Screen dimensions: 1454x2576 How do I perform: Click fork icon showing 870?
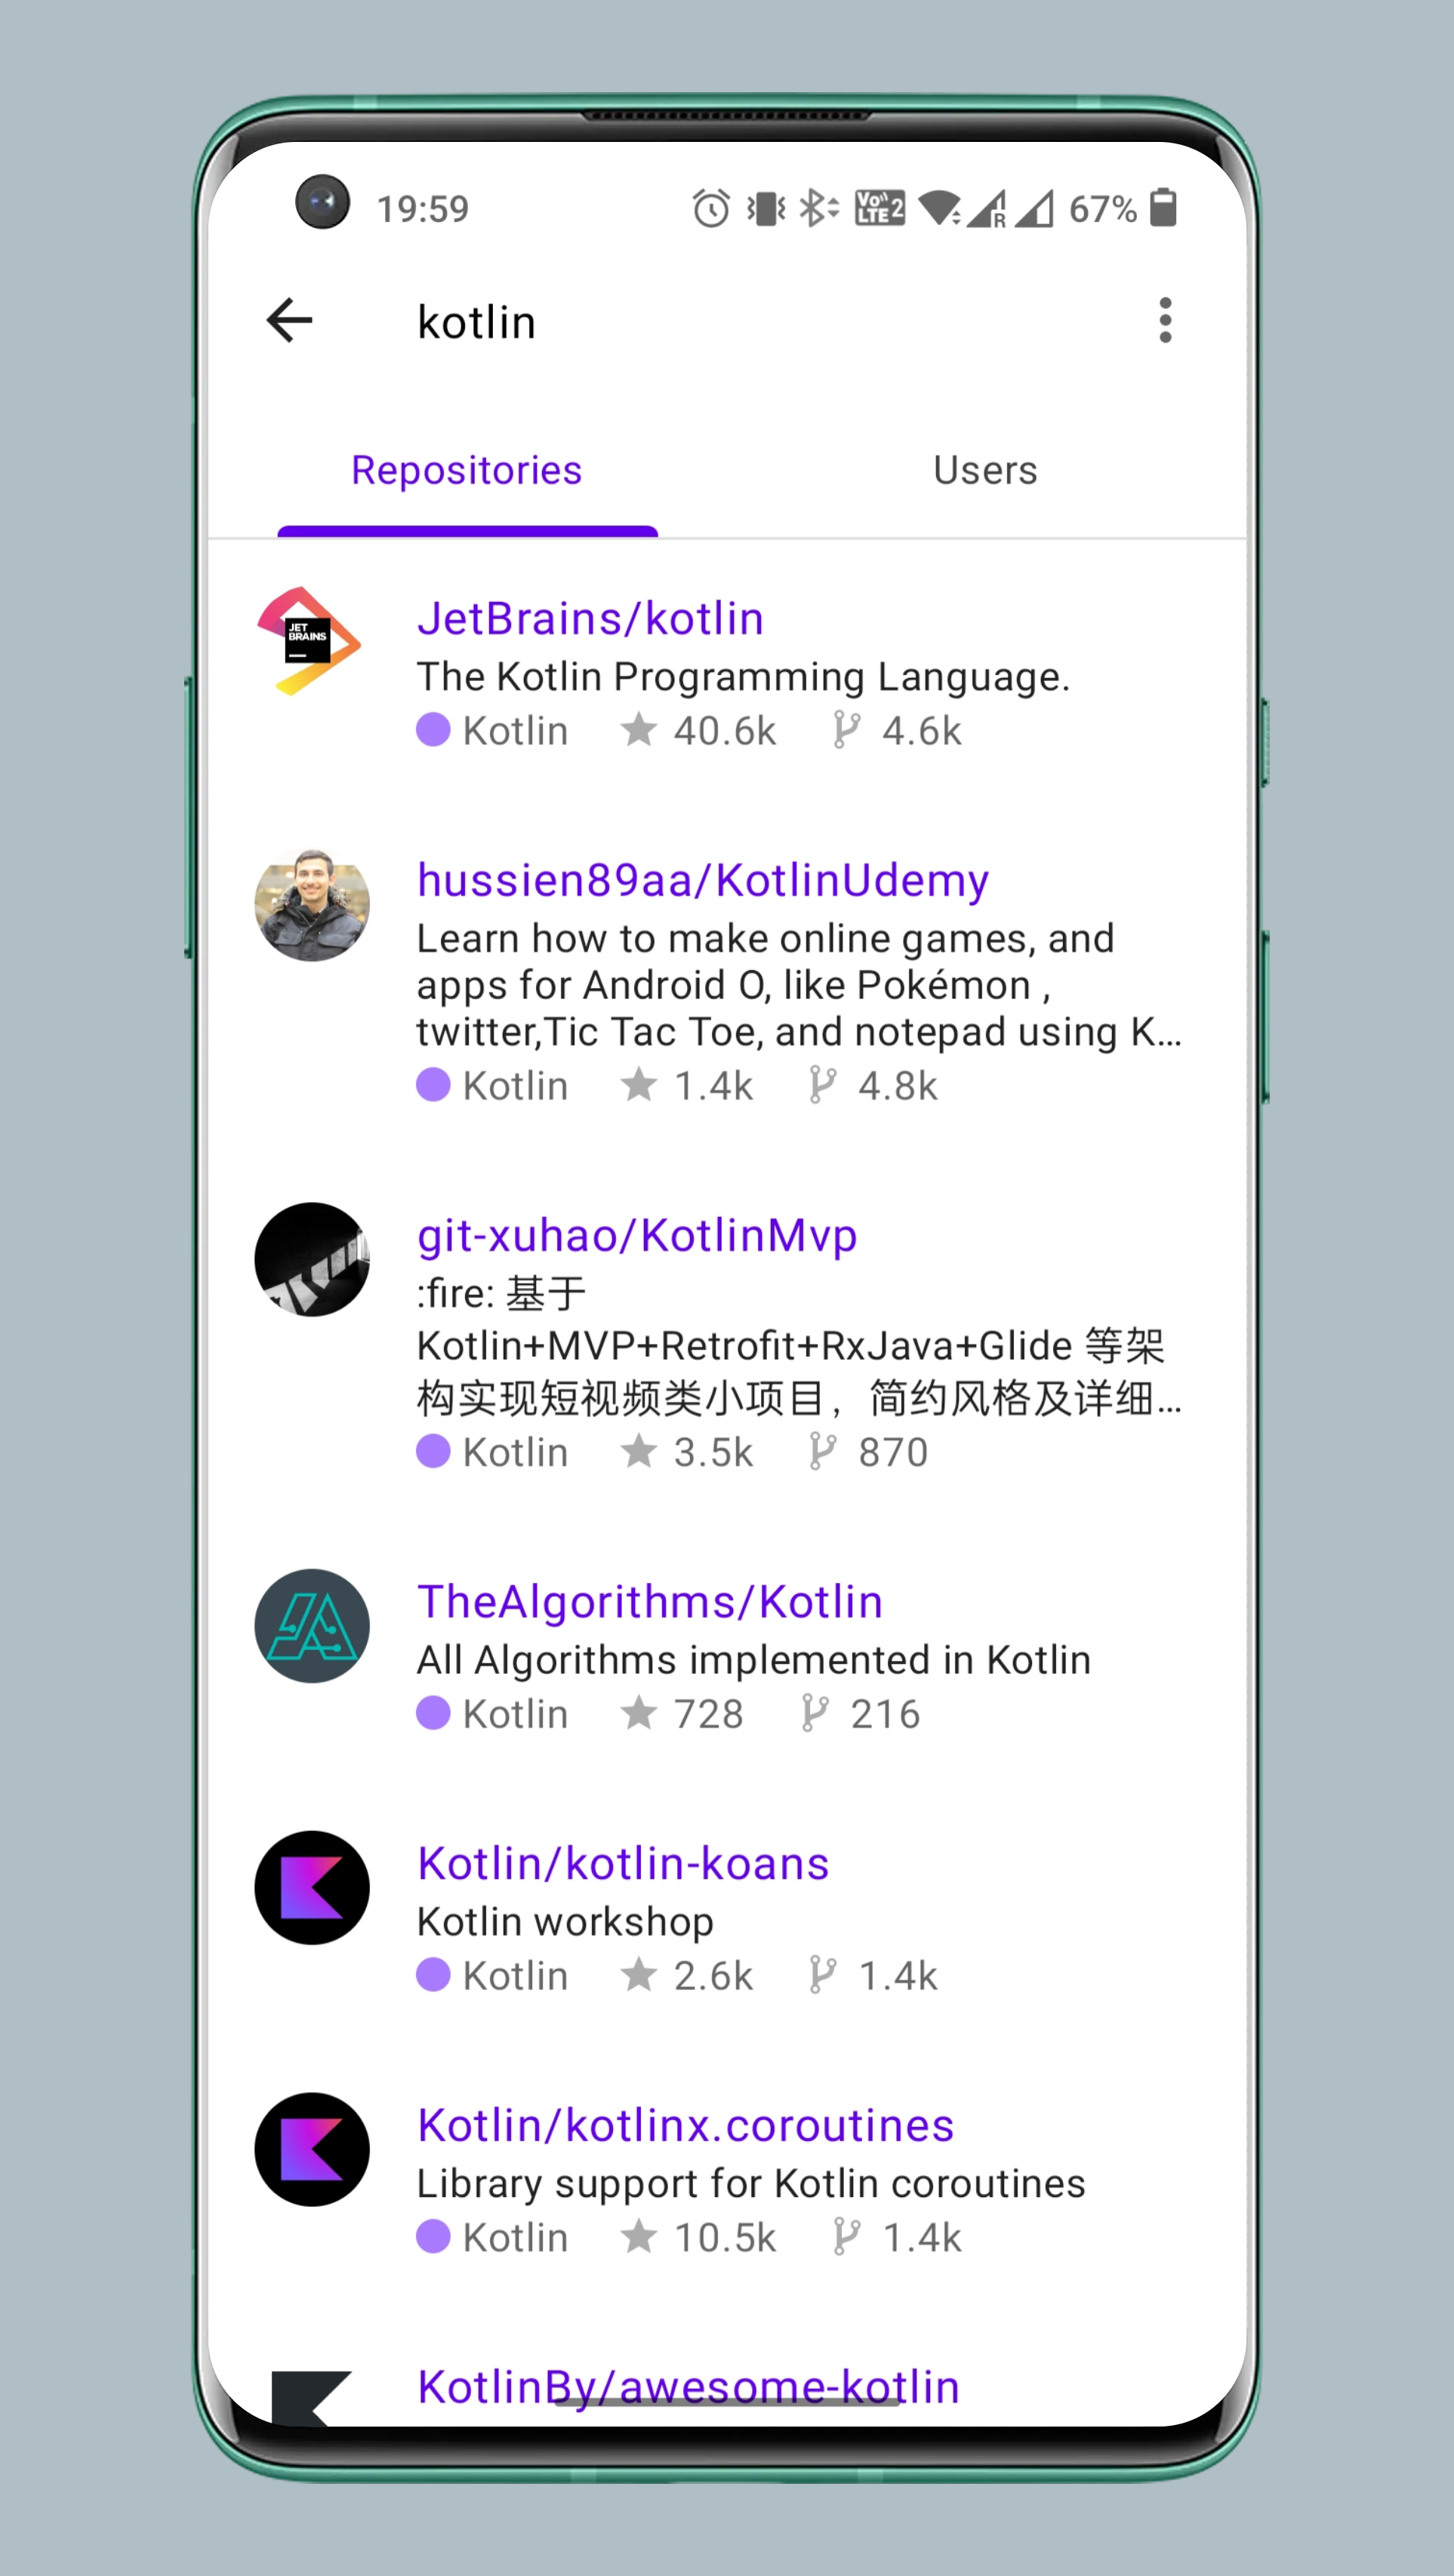click(823, 1451)
